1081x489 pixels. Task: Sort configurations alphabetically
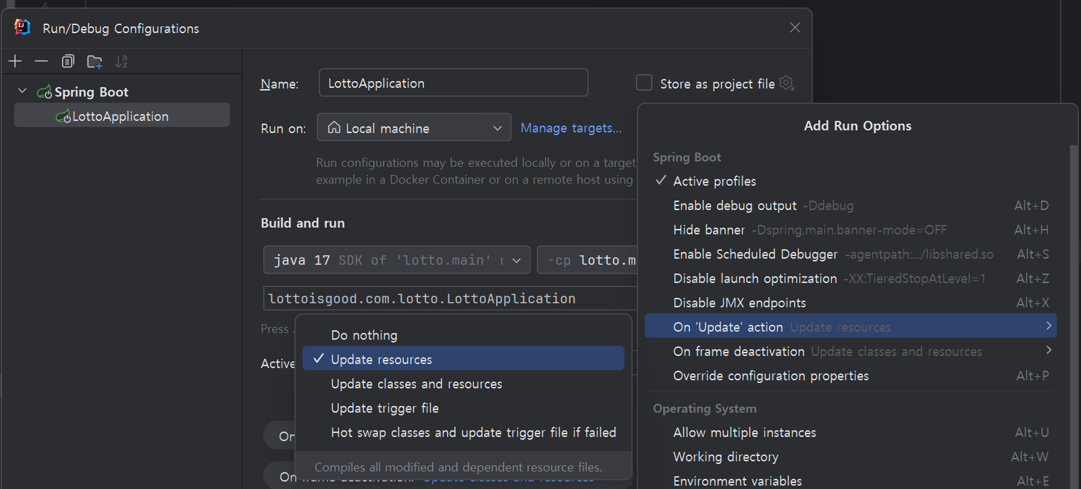click(x=121, y=61)
